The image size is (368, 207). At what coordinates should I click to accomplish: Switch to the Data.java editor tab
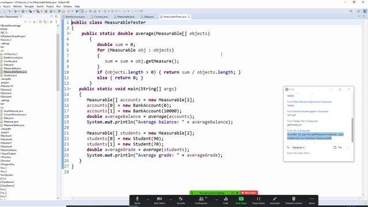click(x=149, y=17)
